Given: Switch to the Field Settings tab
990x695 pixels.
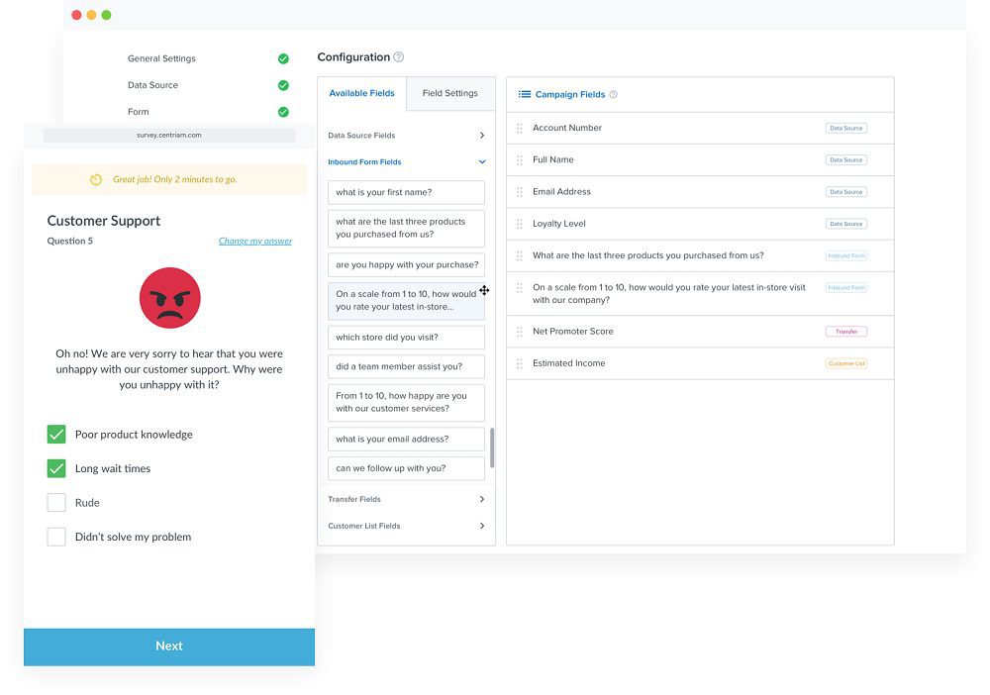Looking at the screenshot, I should 449,93.
